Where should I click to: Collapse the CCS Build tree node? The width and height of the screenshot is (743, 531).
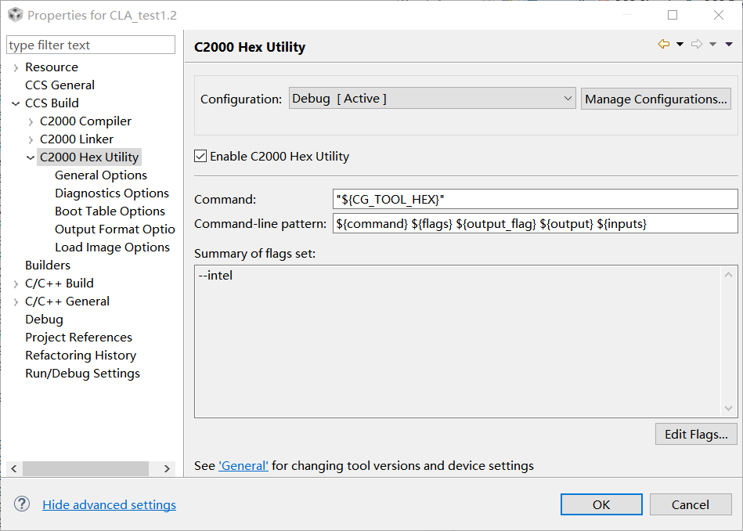click(x=16, y=103)
